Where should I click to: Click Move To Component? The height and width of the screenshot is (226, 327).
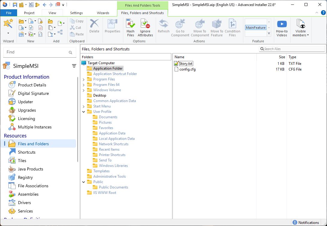(x=200, y=28)
